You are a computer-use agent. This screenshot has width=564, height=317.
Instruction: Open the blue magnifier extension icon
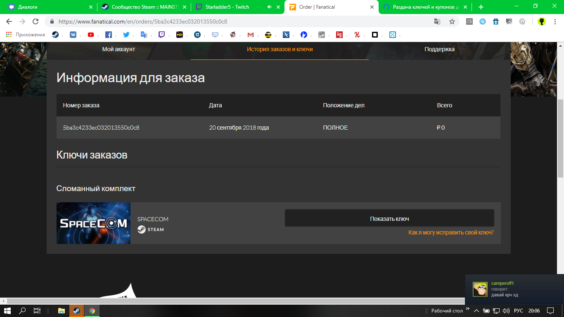pos(483,21)
